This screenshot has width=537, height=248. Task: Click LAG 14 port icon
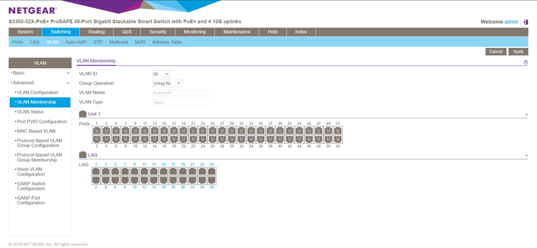(x=154, y=180)
